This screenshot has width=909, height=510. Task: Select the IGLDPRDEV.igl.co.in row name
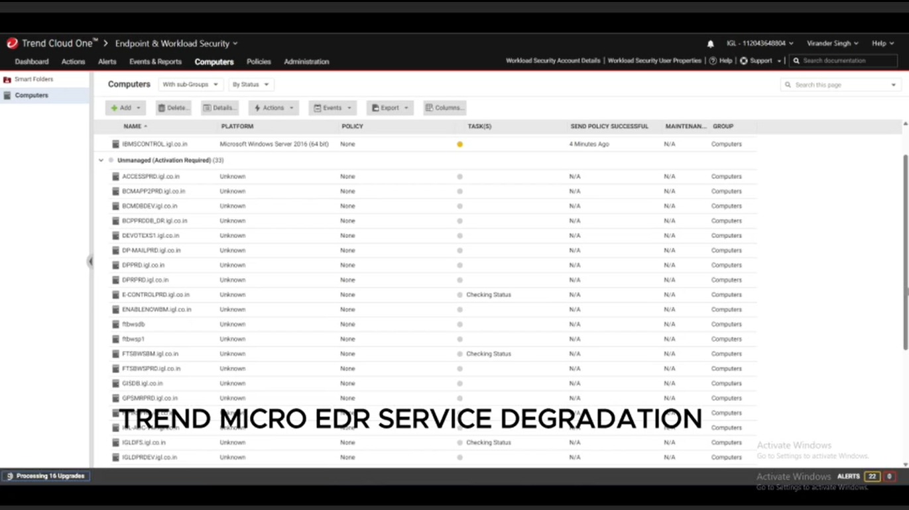149,458
